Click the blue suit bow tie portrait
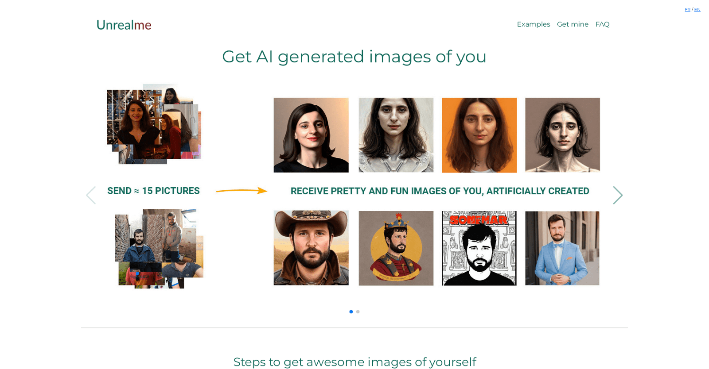The width and height of the screenshot is (709, 369). (x=562, y=248)
